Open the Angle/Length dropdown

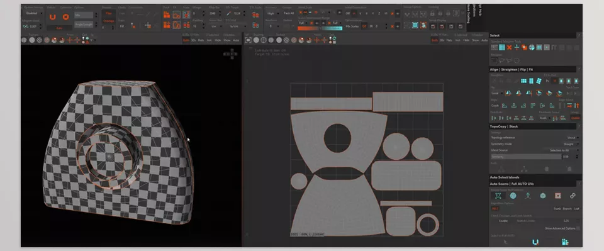[x=84, y=25]
